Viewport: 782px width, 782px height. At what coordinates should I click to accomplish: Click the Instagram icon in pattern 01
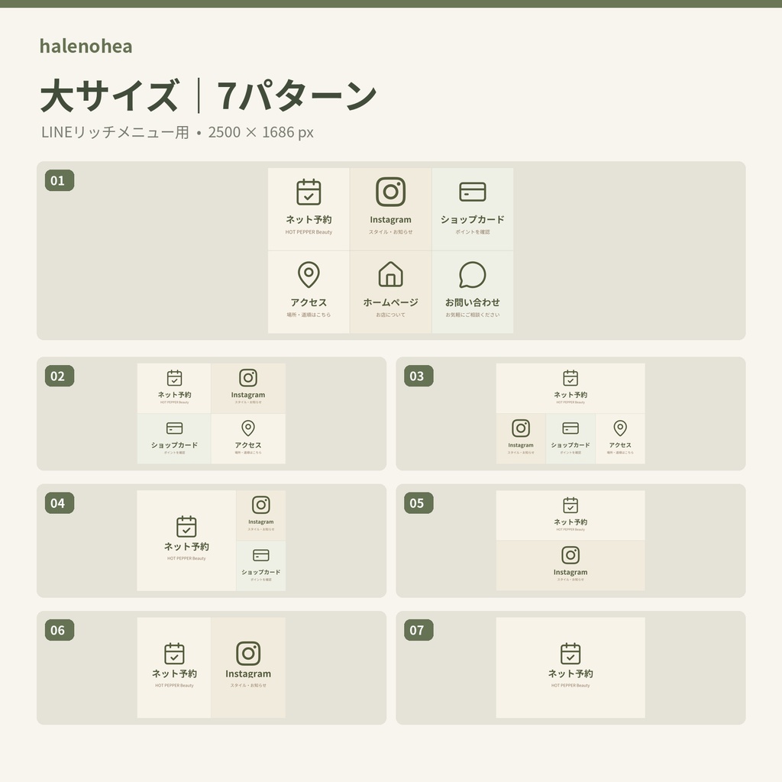[x=390, y=192]
